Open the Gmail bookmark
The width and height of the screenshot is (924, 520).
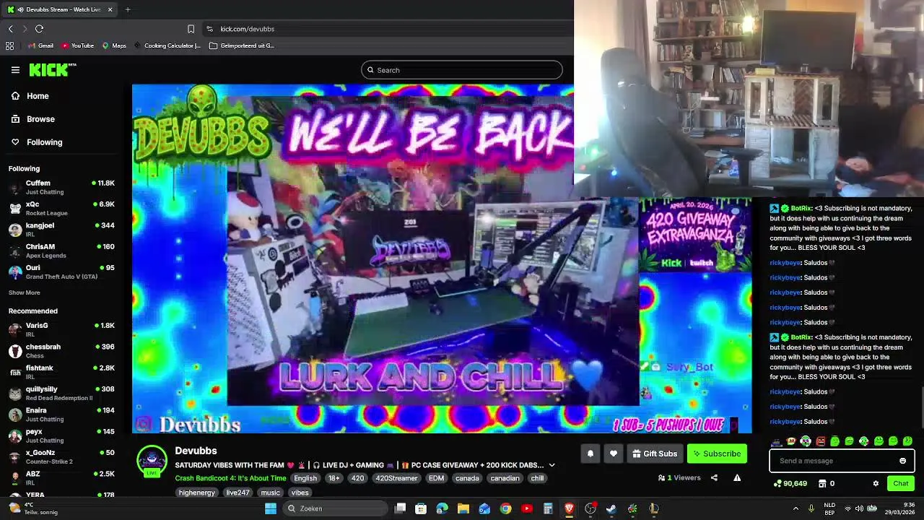click(x=40, y=45)
